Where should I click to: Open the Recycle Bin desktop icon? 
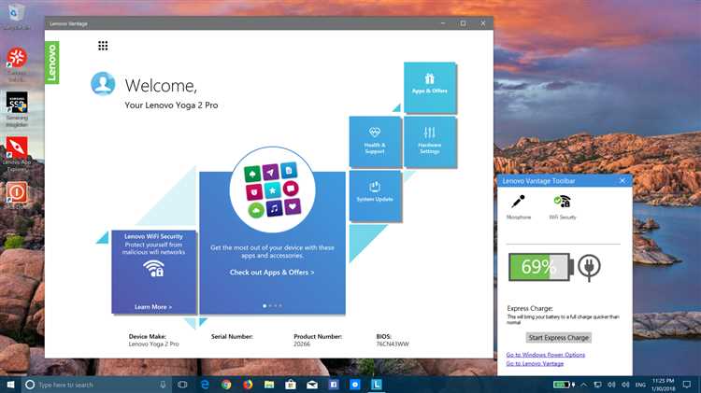coord(16,16)
